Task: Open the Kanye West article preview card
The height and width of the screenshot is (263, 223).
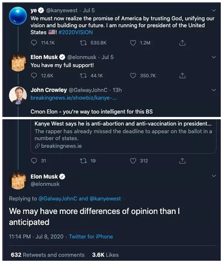Action: pos(123,135)
